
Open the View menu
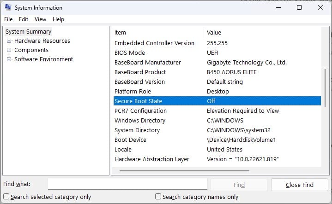click(x=41, y=19)
